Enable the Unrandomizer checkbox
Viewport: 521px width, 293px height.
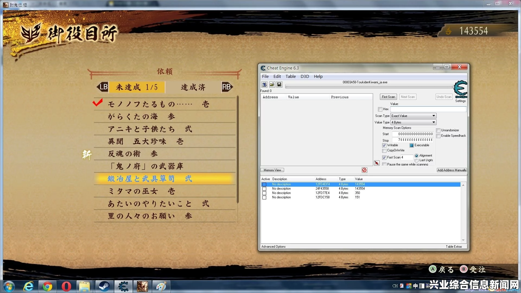[438, 130]
